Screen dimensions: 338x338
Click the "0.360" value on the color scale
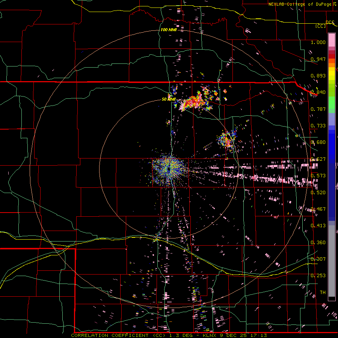tap(318, 243)
